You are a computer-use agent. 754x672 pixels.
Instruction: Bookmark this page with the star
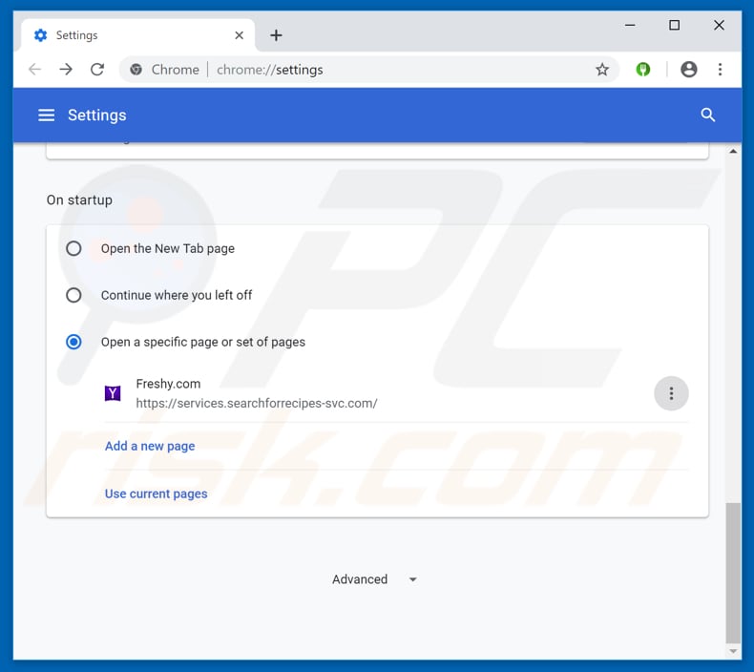pyautogui.click(x=602, y=70)
